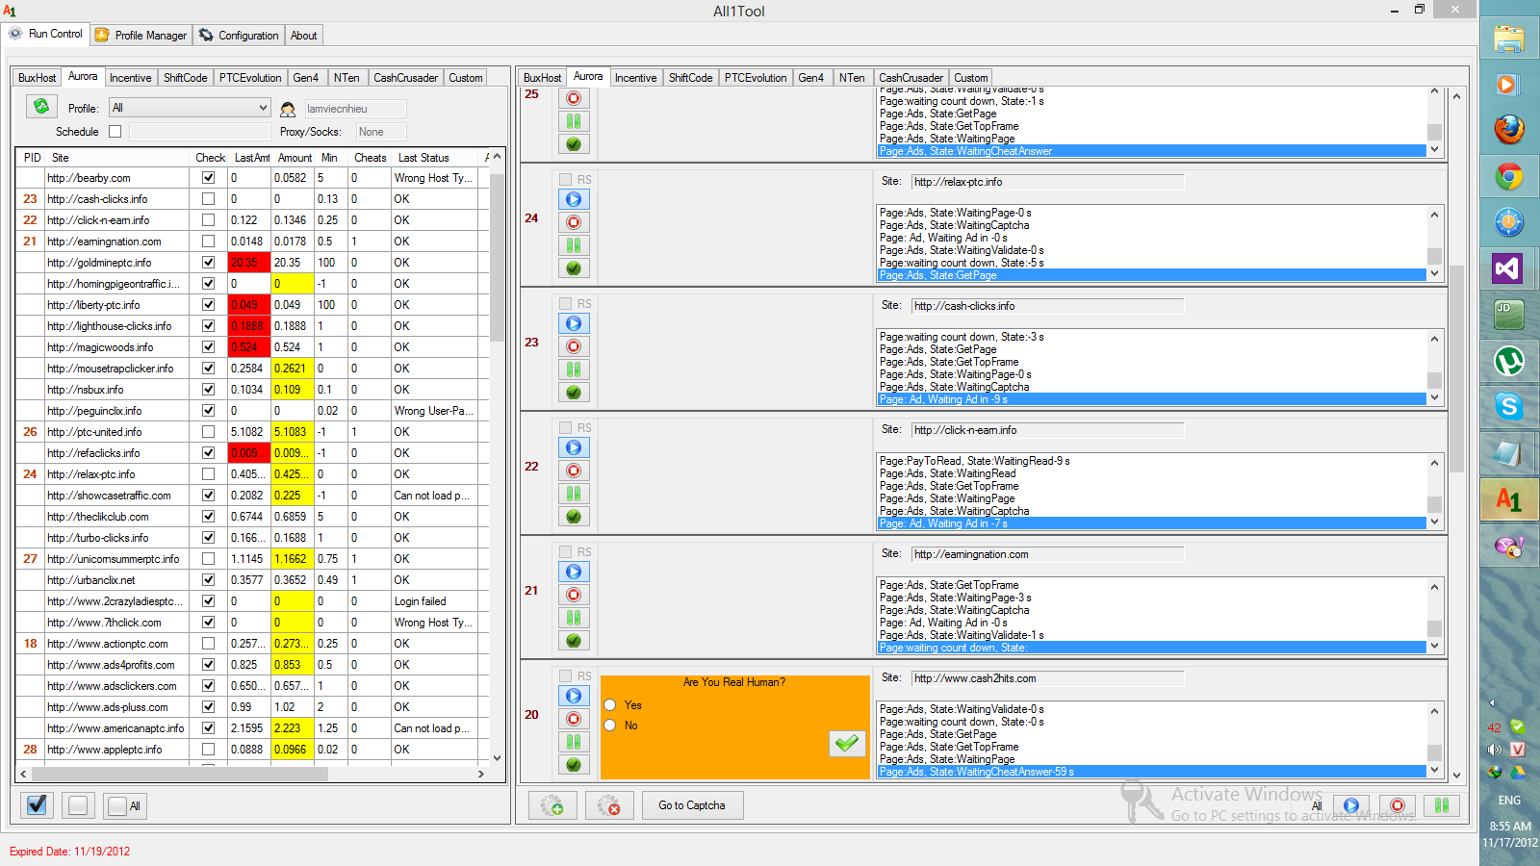This screenshot has height=866, width=1540.
Task: Click the green check icon for process 21
Action: pyautogui.click(x=574, y=641)
